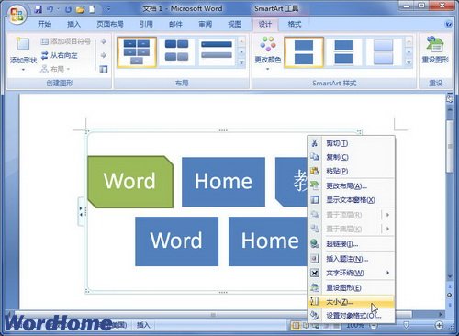Select the bottom-row Home shape
Viewport: 459px width, 336px height.
coord(268,241)
